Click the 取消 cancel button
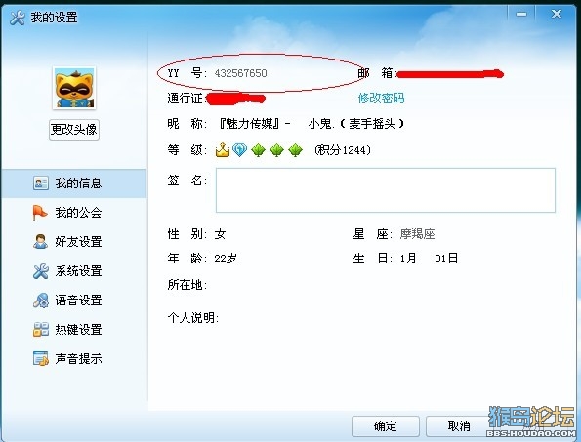The width and height of the screenshot is (581, 442). [459, 426]
